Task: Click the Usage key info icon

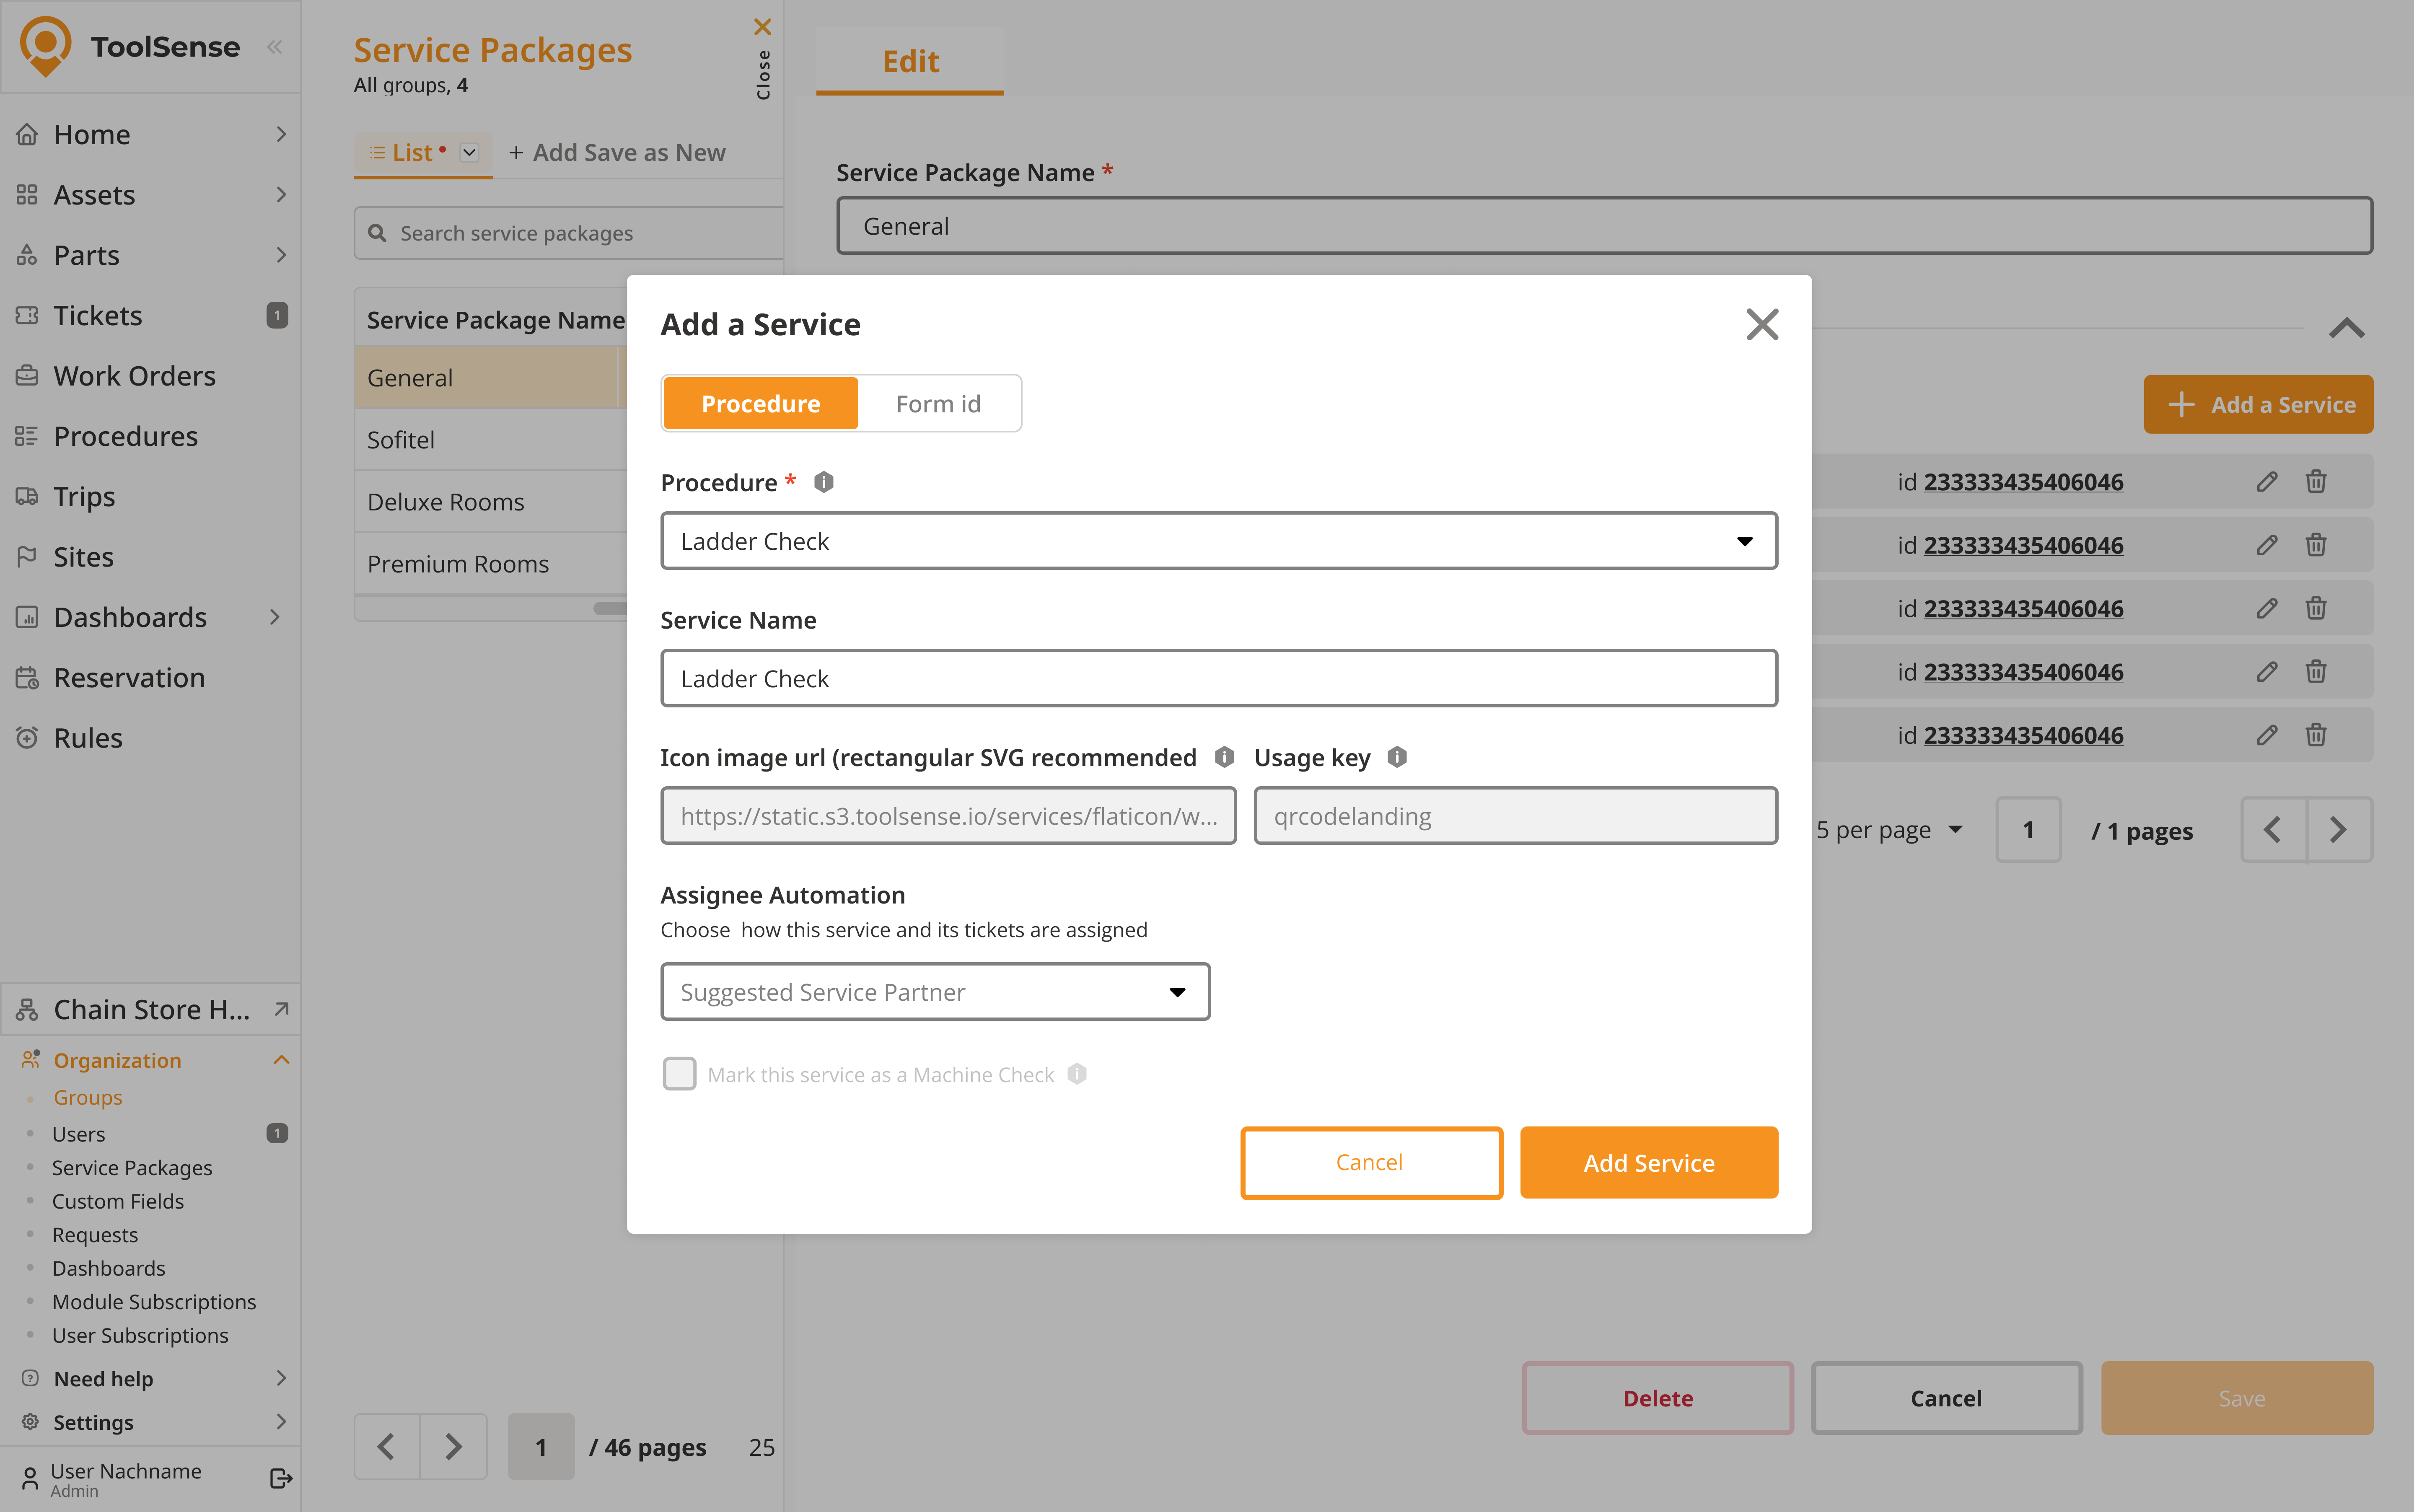Action: point(1397,757)
